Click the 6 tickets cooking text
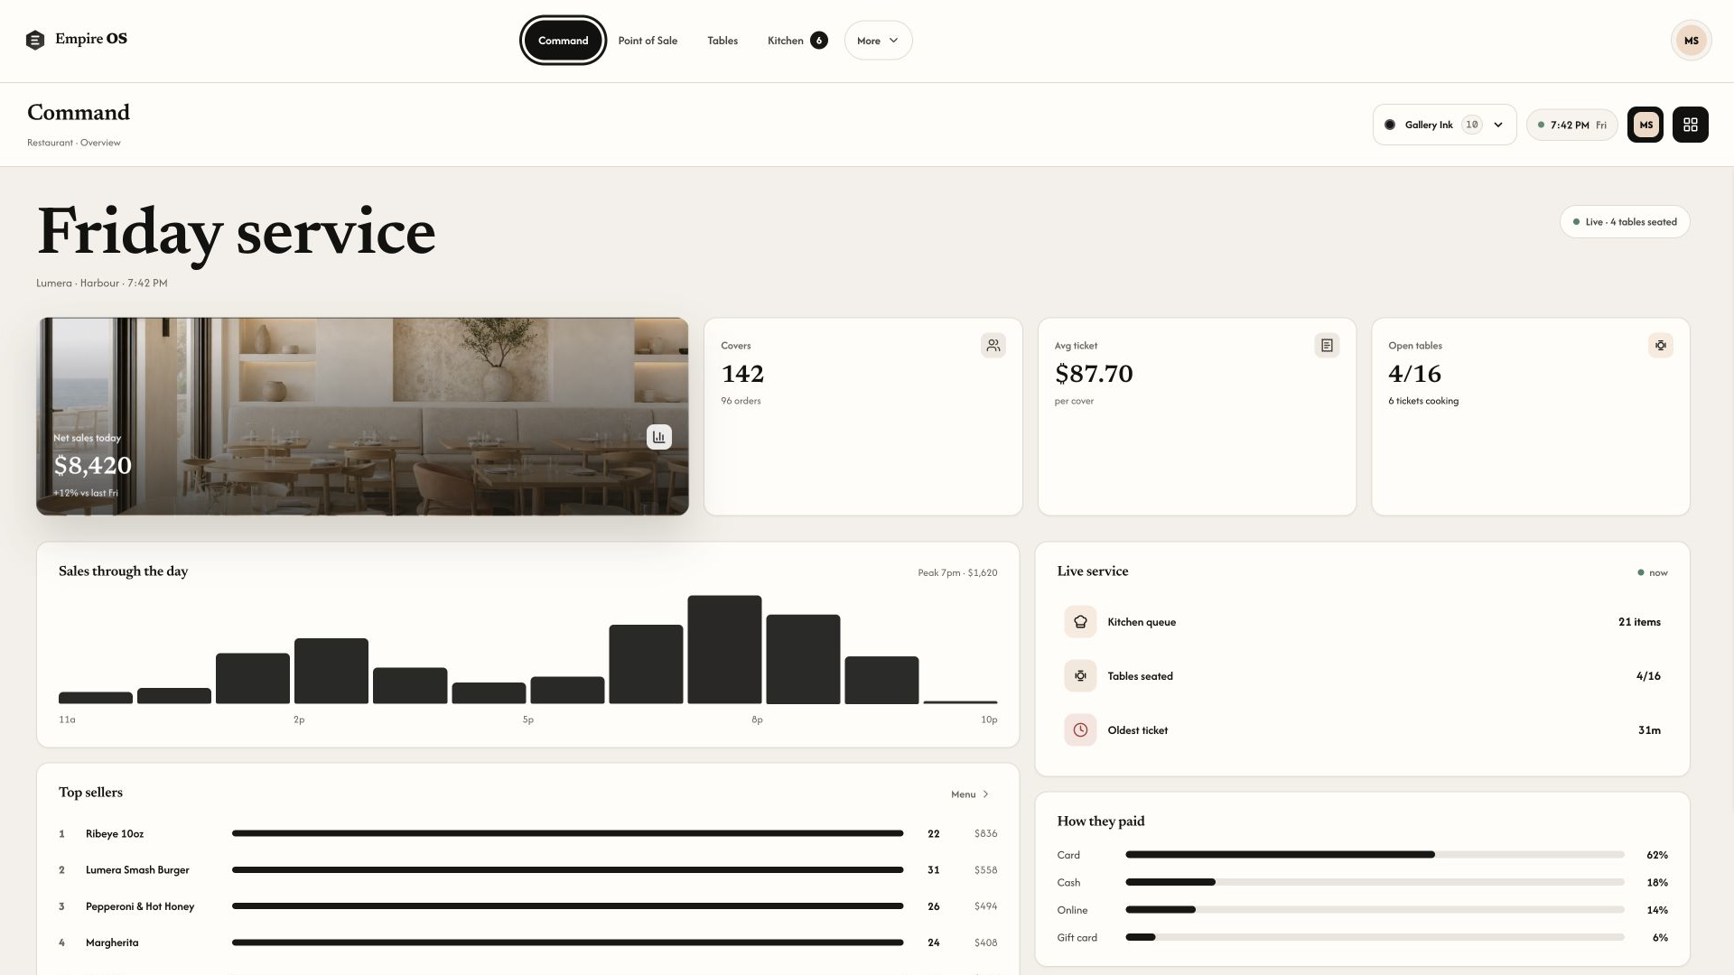Viewport: 1734px width, 975px height. (x=1423, y=401)
